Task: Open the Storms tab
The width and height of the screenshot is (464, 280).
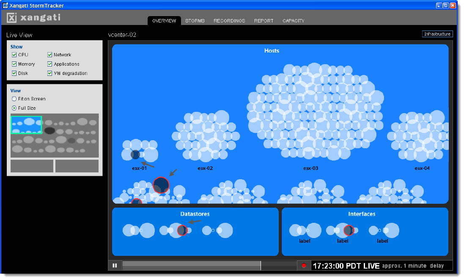Action: (195, 21)
